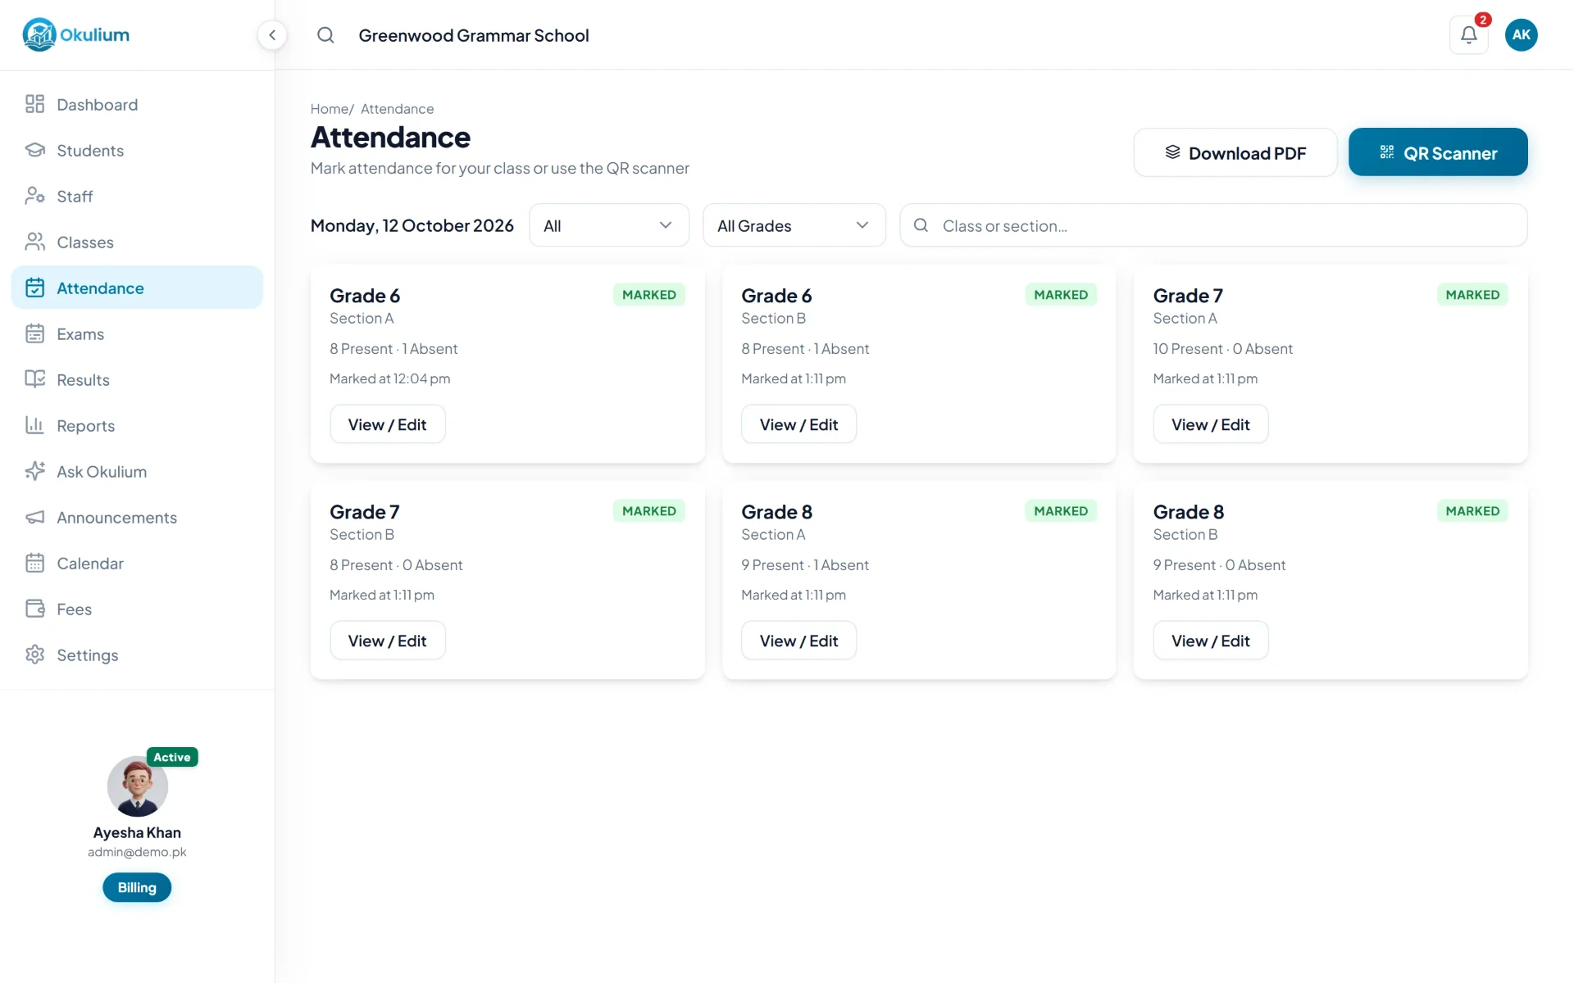Open Billing from the profile card
This screenshot has width=1574, height=983.
click(x=137, y=887)
